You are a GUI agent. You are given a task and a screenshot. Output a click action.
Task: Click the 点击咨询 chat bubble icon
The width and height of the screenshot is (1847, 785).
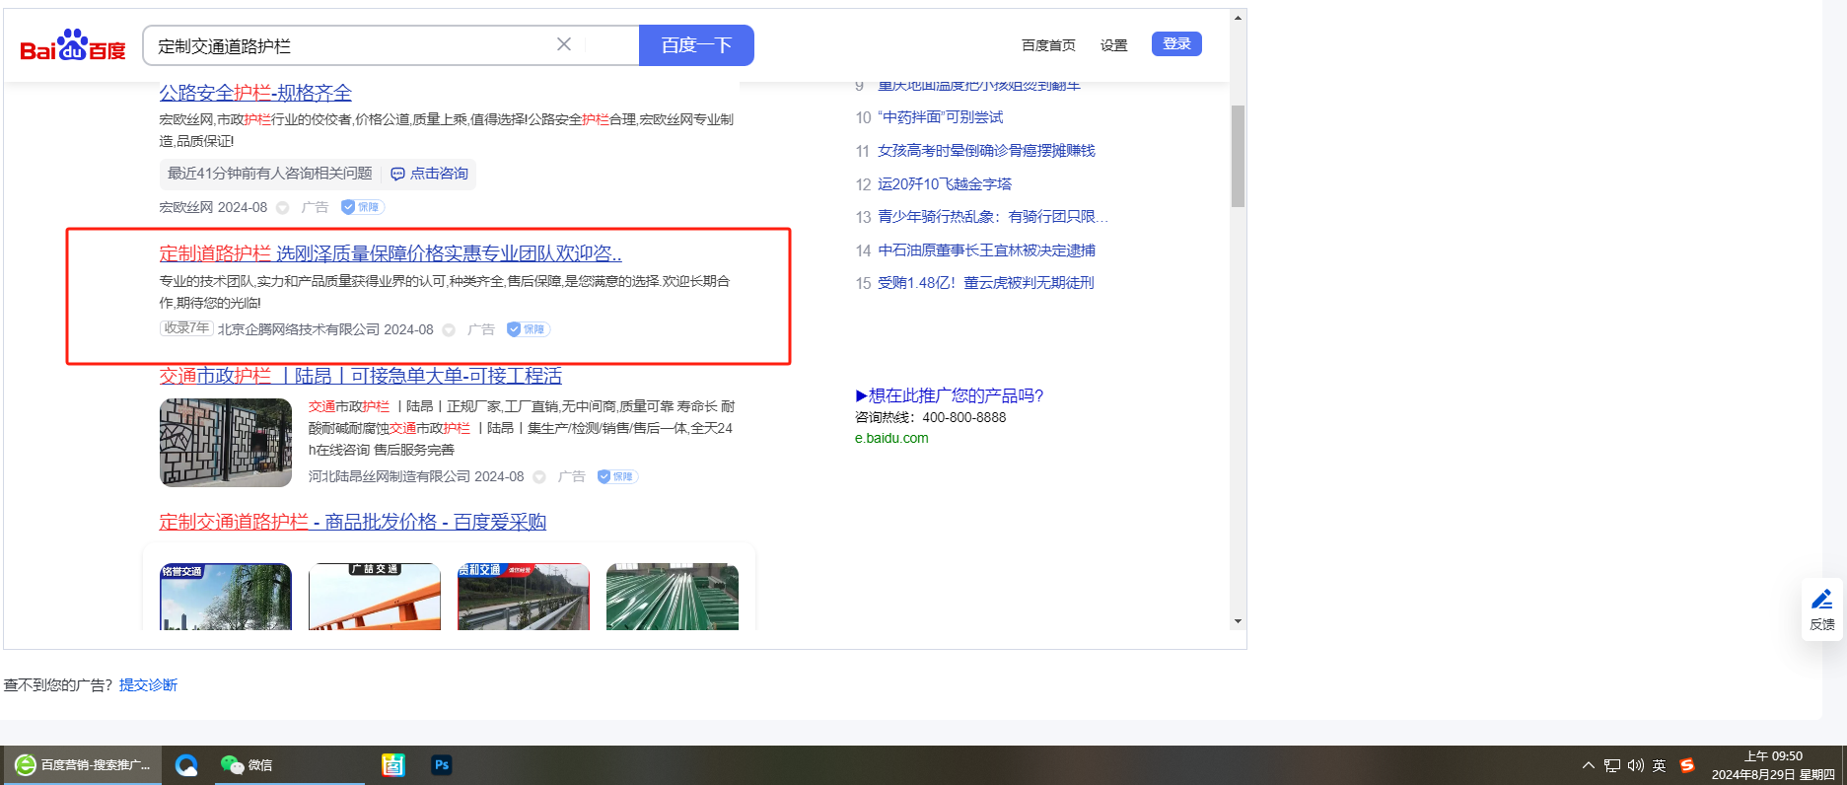(x=397, y=174)
